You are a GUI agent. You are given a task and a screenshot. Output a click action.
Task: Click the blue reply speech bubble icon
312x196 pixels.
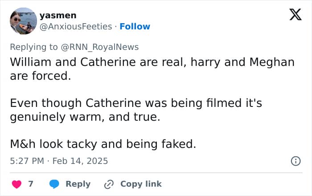[54, 184]
